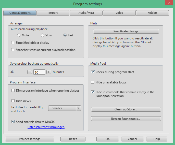This screenshot has width=175, height=145.
Task: Click the Reset button
Action: [73, 139]
